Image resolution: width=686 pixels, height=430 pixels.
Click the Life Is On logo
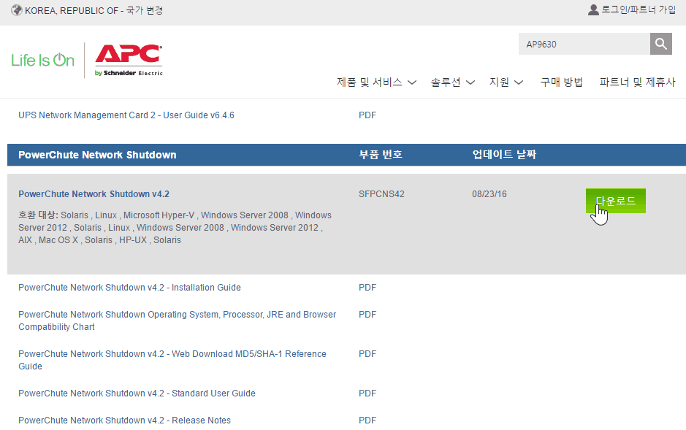(43, 61)
